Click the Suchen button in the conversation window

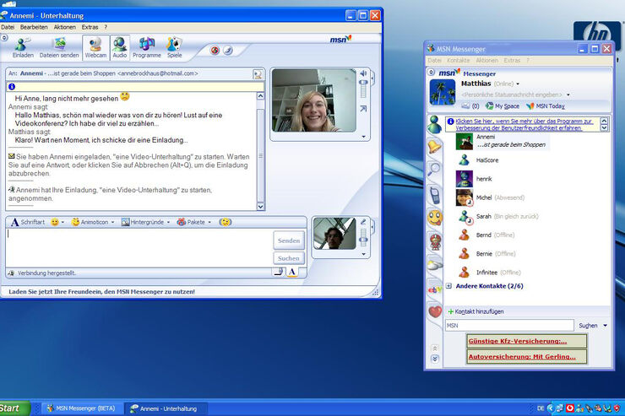click(x=289, y=258)
